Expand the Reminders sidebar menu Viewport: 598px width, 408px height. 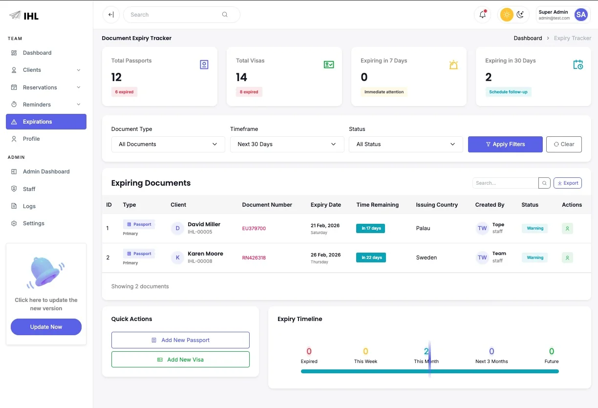(46, 105)
